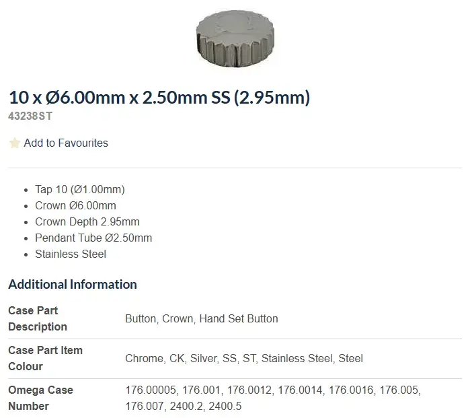Click the Pendant Tube Ø2.50mm list item
The height and width of the screenshot is (418, 470).
click(93, 238)
